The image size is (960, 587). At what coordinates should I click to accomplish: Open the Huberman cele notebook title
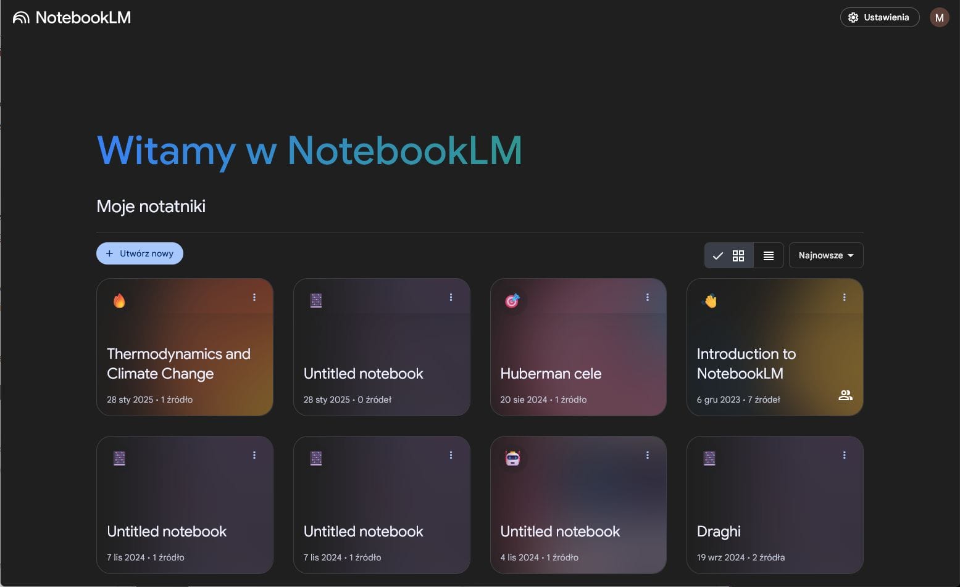[x=551, y=374]
